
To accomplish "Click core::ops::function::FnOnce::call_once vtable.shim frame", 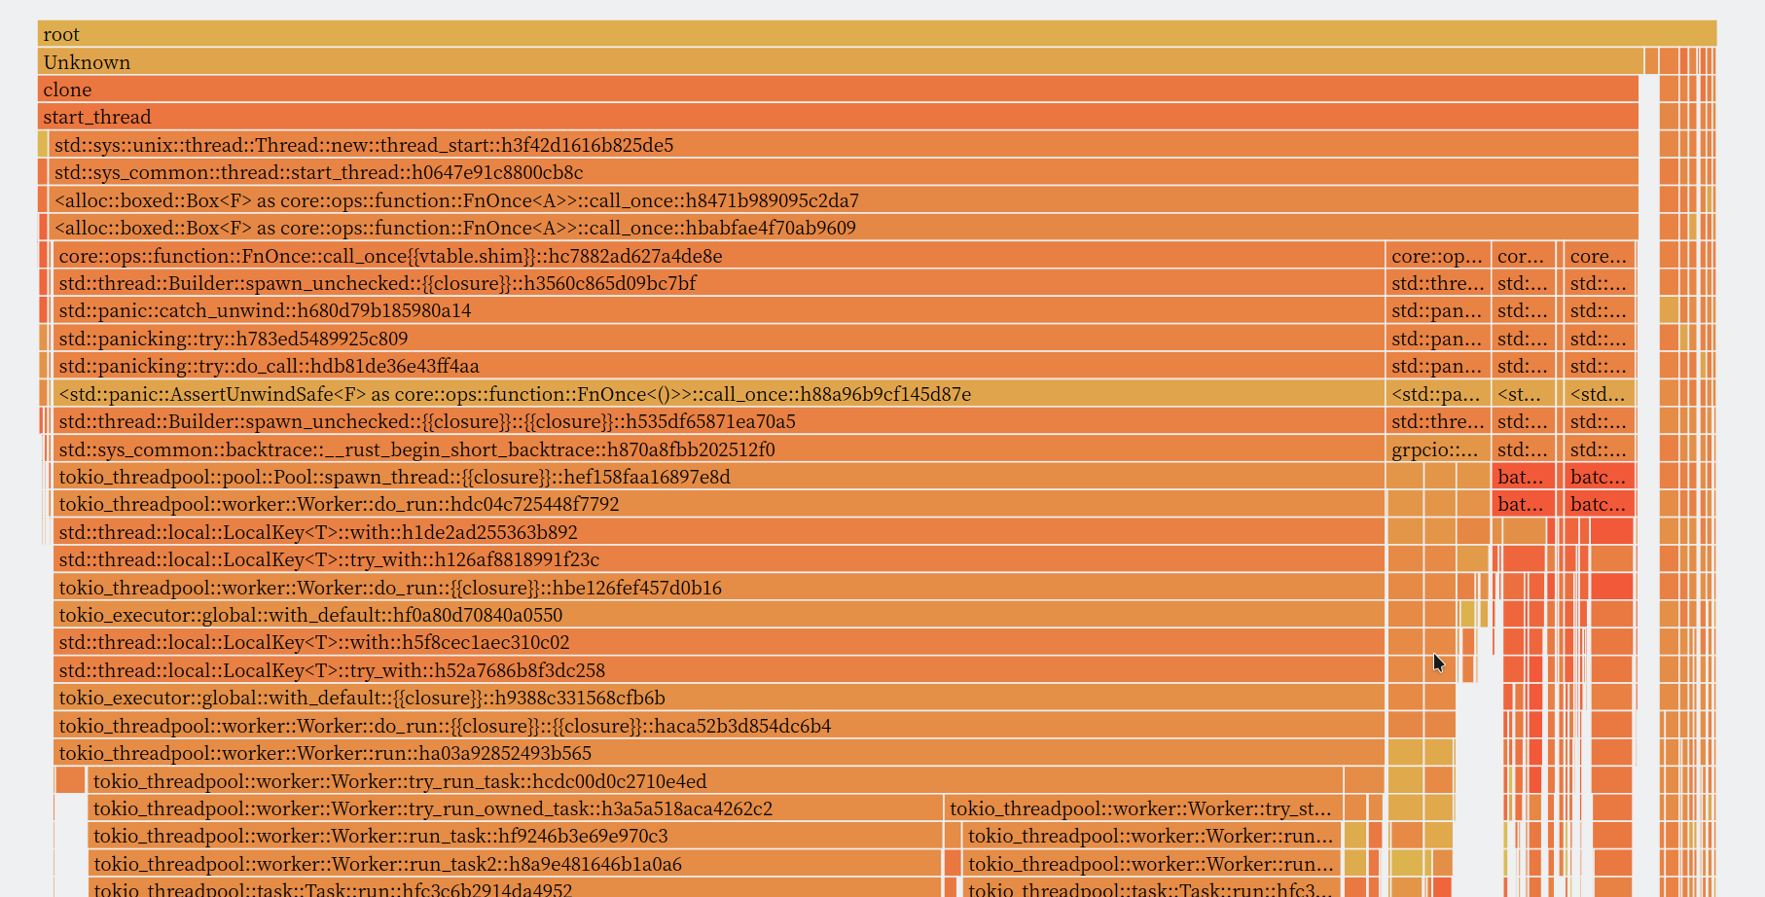I will [719, 256].
